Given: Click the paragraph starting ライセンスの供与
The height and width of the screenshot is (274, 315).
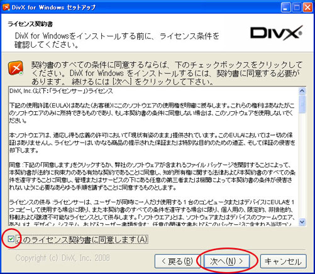Looking at the screenshot, I should click(x=152, y=213).
